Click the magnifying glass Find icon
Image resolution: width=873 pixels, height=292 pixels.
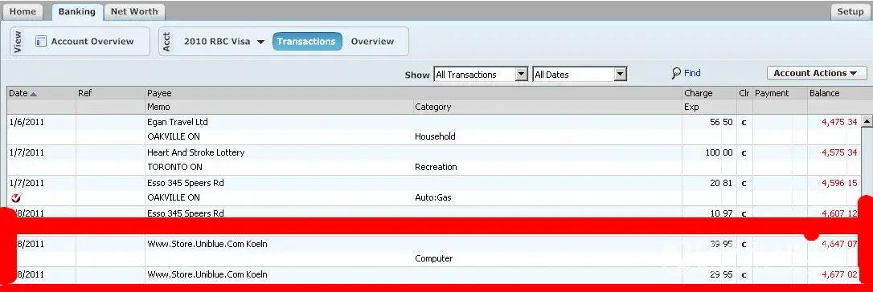click(676, 73)
